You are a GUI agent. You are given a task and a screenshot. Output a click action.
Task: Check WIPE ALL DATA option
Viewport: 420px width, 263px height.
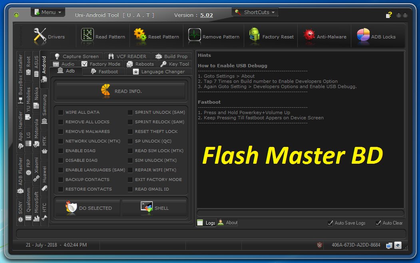61,112
